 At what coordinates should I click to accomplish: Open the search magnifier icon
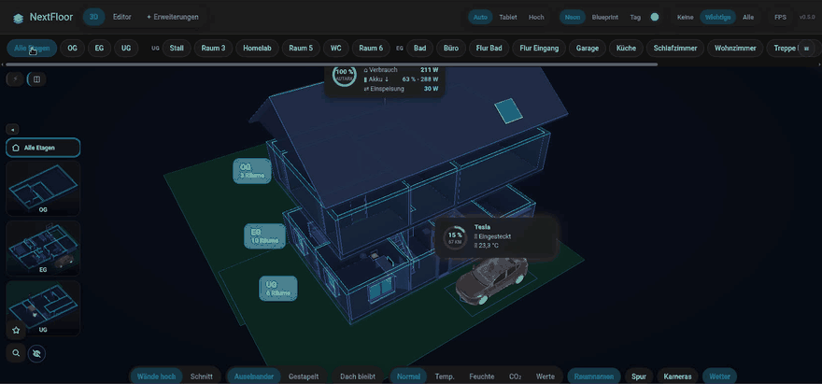point(16,353)
